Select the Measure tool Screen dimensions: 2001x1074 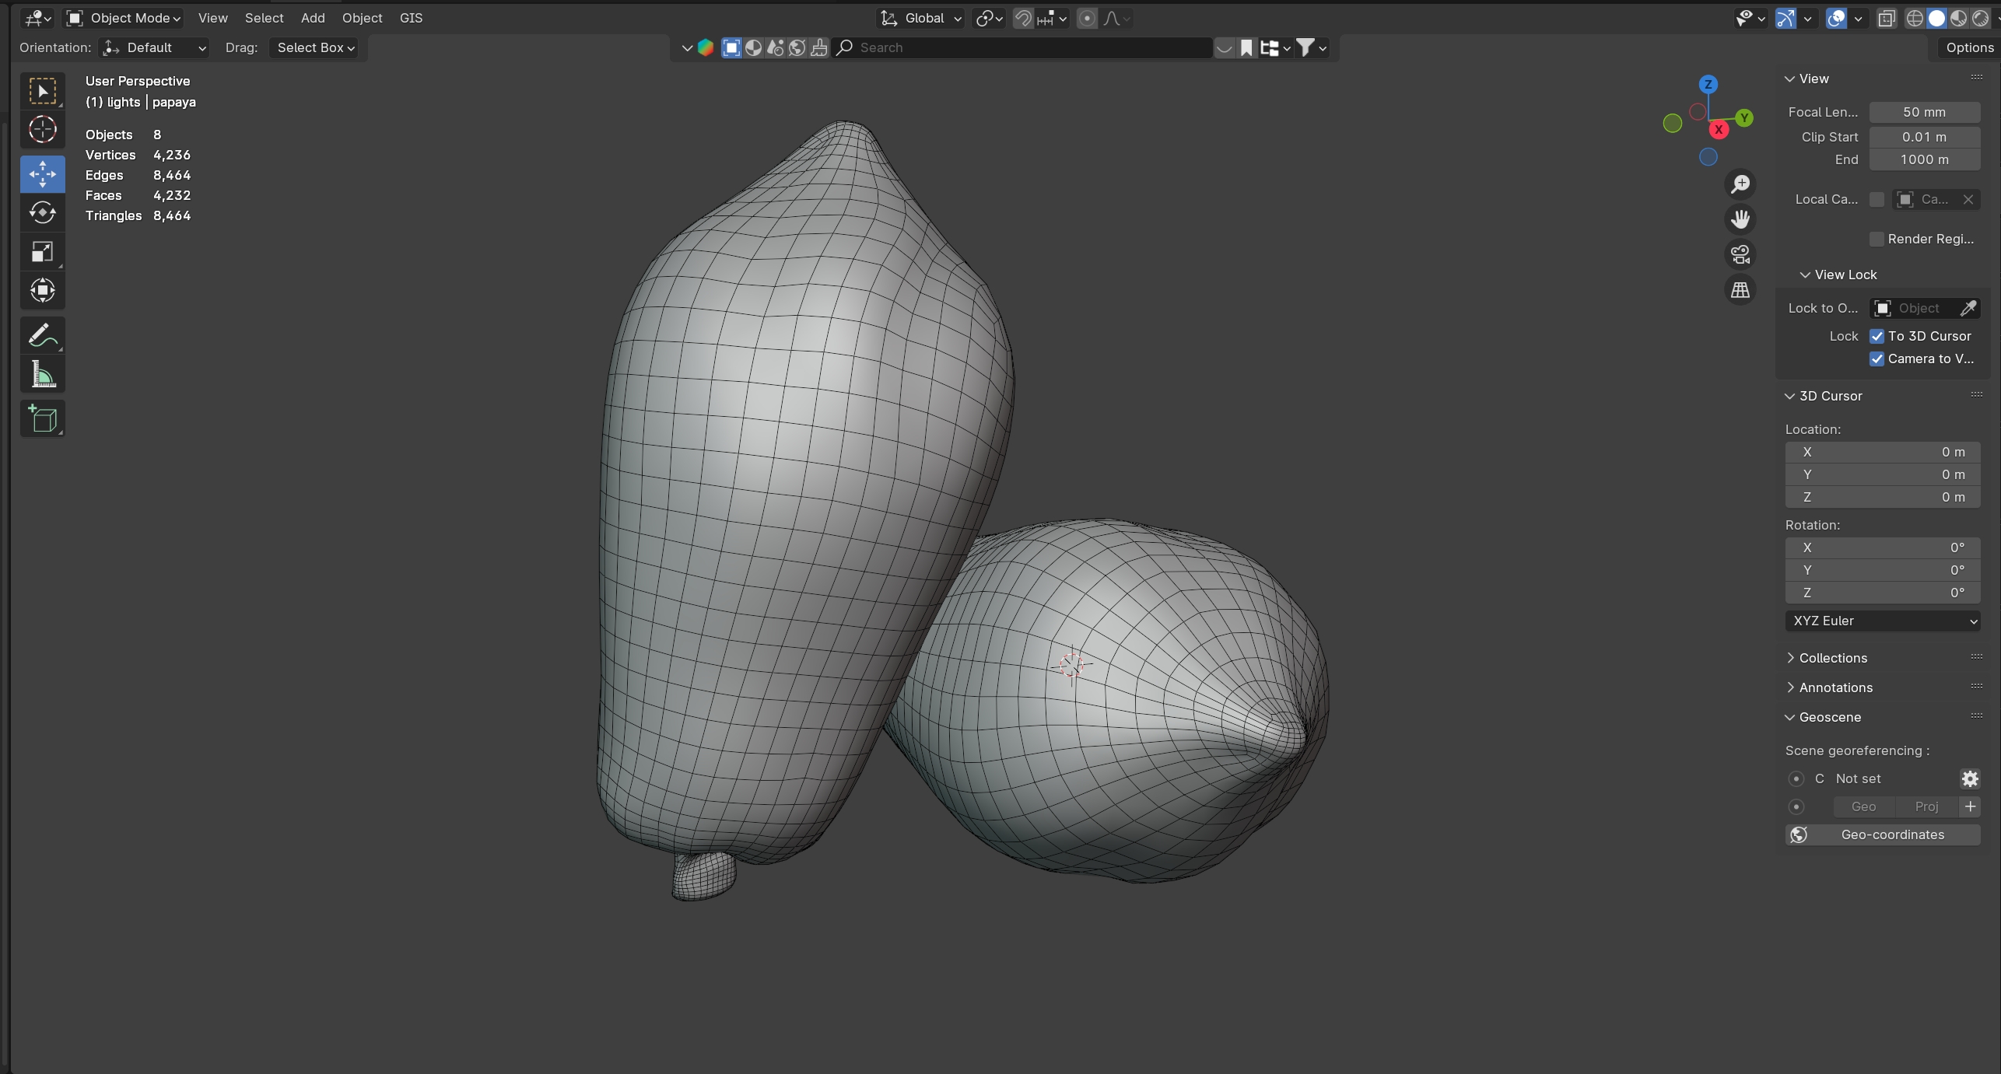(42, 375)
